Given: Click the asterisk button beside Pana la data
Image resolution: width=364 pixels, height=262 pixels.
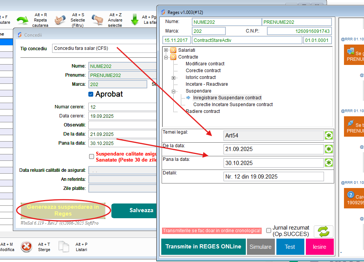Looking at the screenshot, I should coord(329,163).
